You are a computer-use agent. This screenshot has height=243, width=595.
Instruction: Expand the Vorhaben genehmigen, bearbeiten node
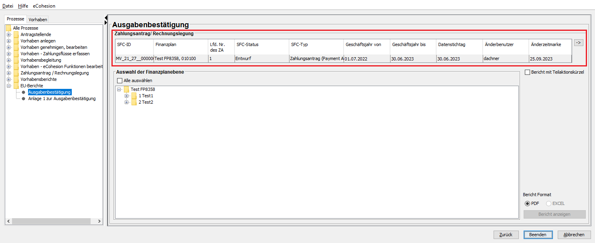pyautogui.click(x=8, y=47)
